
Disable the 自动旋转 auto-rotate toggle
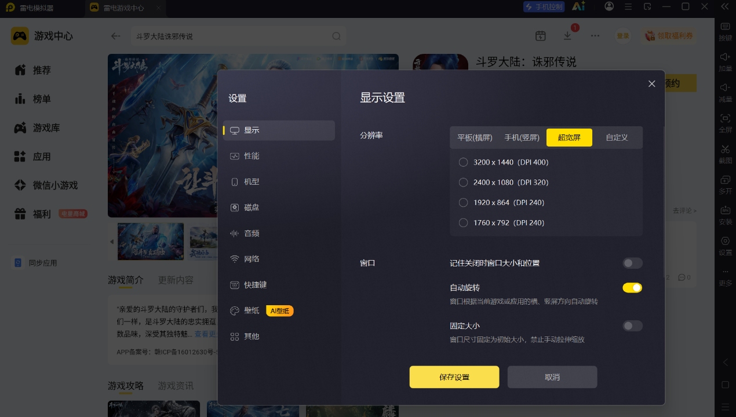pos(632,288)
